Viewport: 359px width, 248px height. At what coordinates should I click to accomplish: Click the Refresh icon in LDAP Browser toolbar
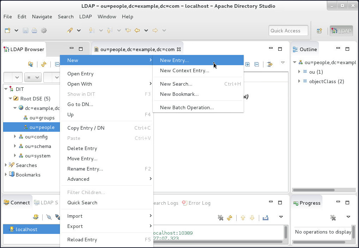coord(44,64)
